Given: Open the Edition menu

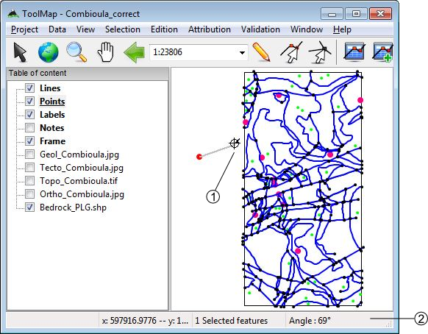Looking at the screenshot, I should [164, 29].
